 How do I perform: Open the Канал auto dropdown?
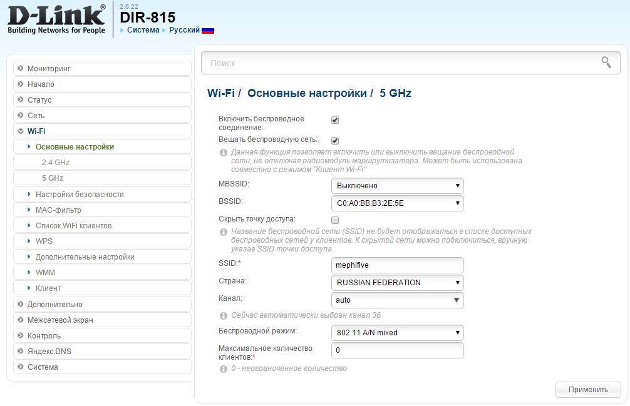(x=397, y=300)
